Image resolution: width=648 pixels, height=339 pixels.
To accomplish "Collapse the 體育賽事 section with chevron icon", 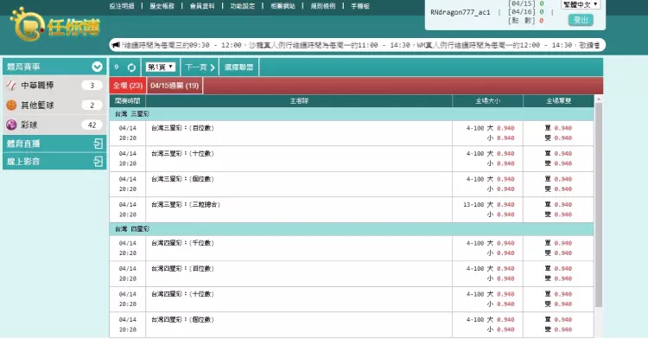I will 97,67.
